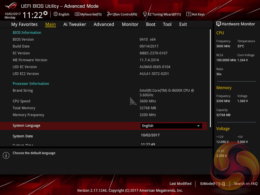The image size is (260, 195).
Task: Click the EZ Tuning Wizard bulb icon
Action: (x=145, y=14)
